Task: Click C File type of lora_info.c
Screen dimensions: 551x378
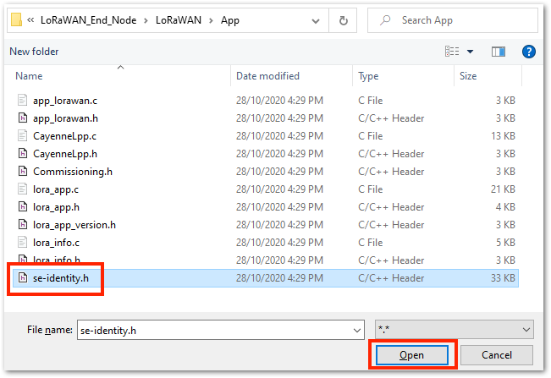Action: tap(371, 243)
